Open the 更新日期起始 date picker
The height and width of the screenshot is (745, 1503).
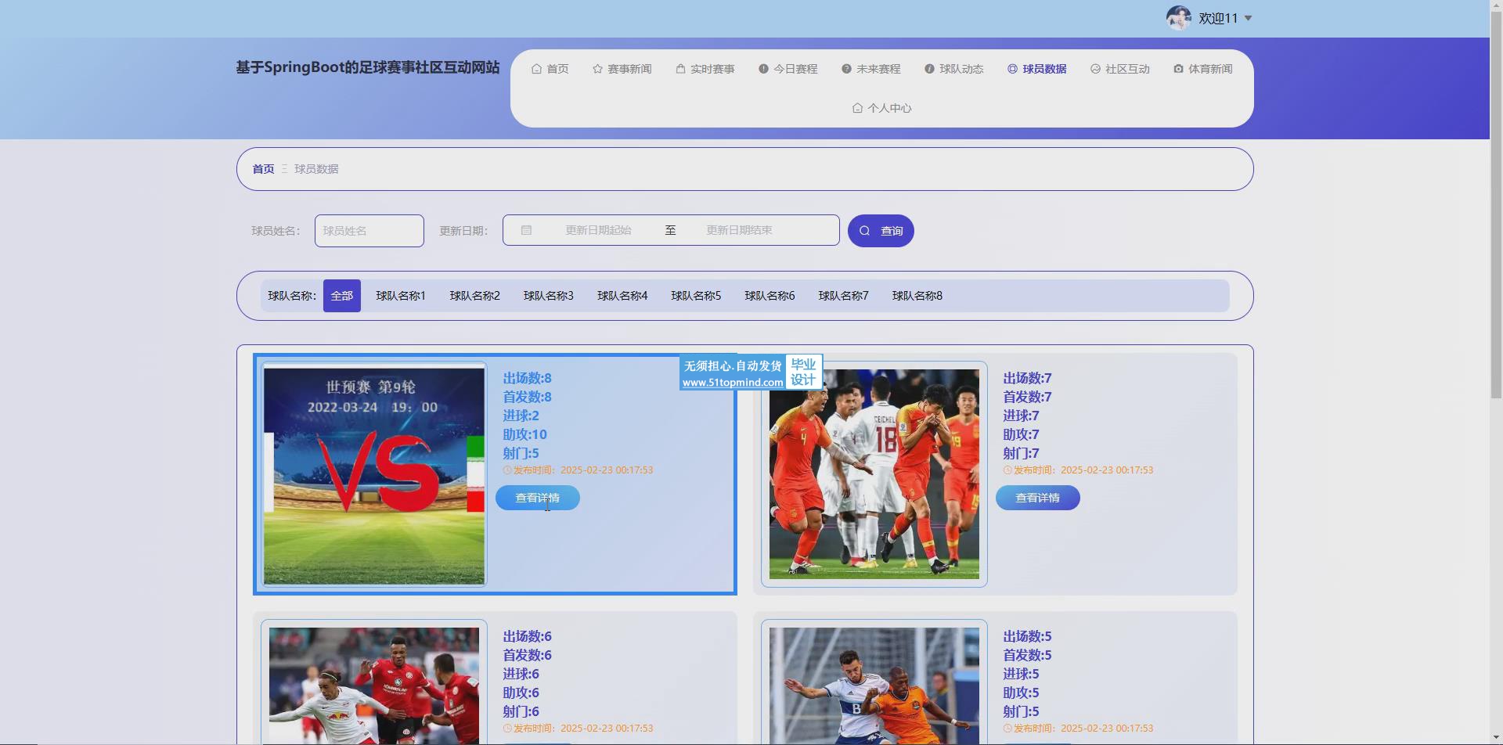pos(598,230)
